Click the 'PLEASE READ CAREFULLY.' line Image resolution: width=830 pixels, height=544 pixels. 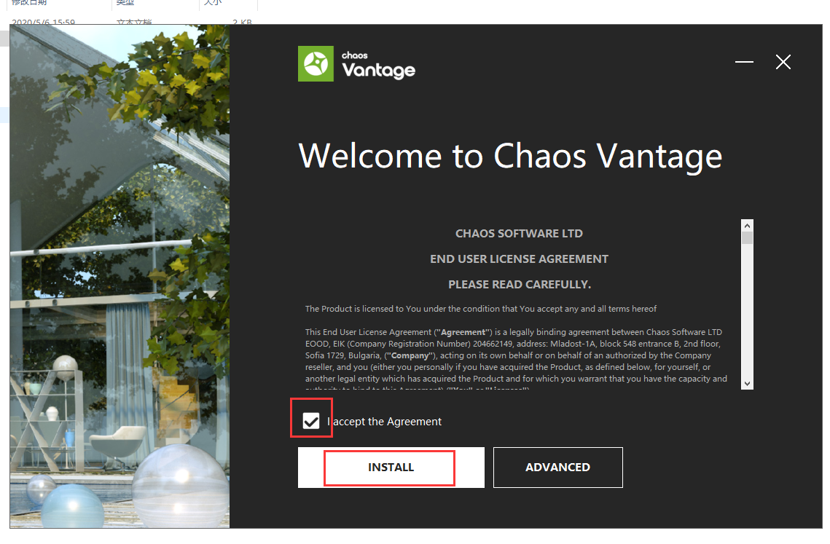click(520, 284)
